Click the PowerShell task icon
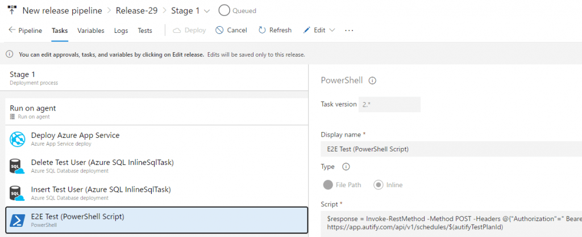Screen dimensions: 582x237 point(16,221)
